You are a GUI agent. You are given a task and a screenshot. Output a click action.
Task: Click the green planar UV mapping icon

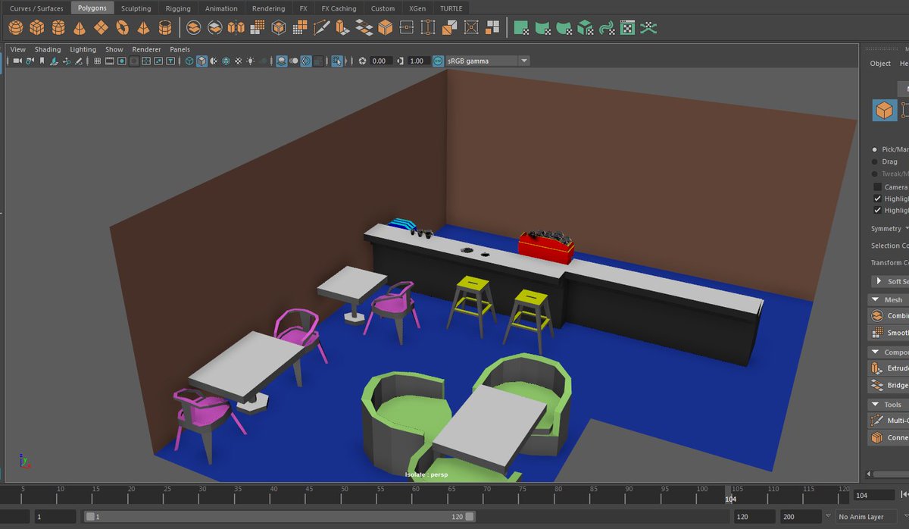(x=521, y=28)
